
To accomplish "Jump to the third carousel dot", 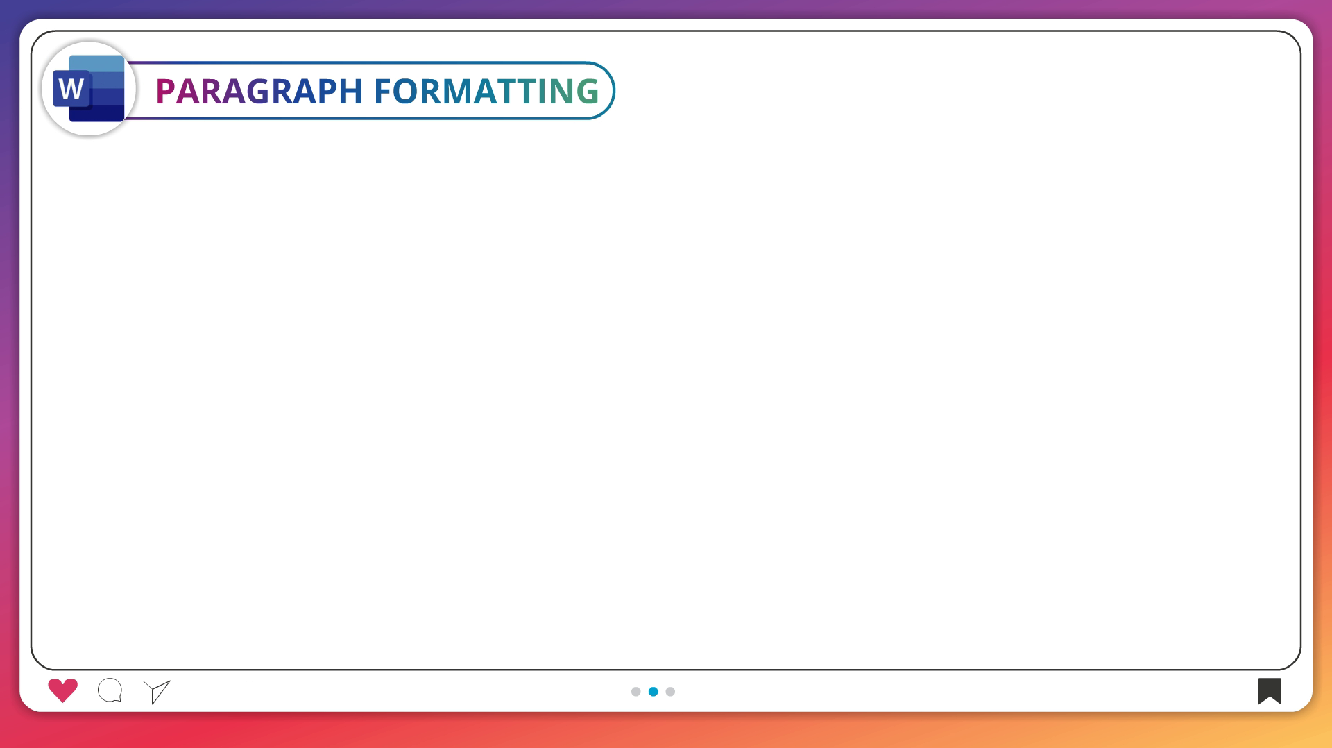I will tap(670, 692).
